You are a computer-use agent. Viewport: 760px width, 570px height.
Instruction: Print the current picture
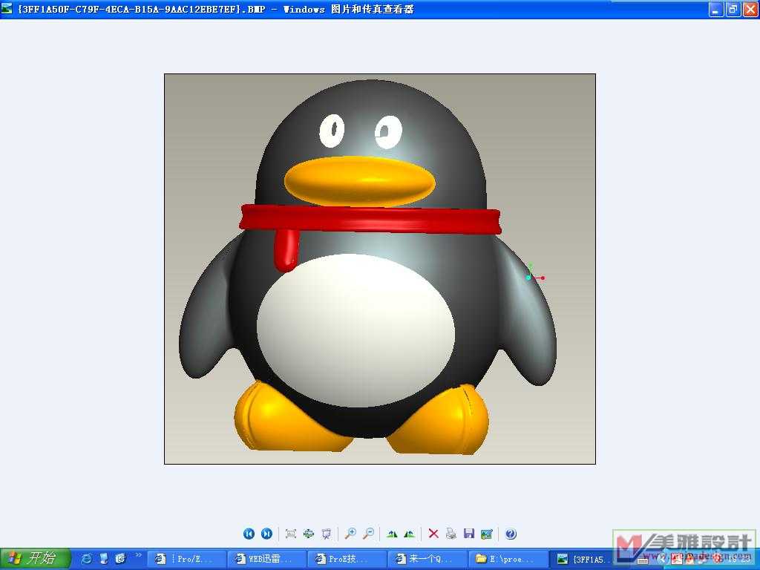[451, 534]
